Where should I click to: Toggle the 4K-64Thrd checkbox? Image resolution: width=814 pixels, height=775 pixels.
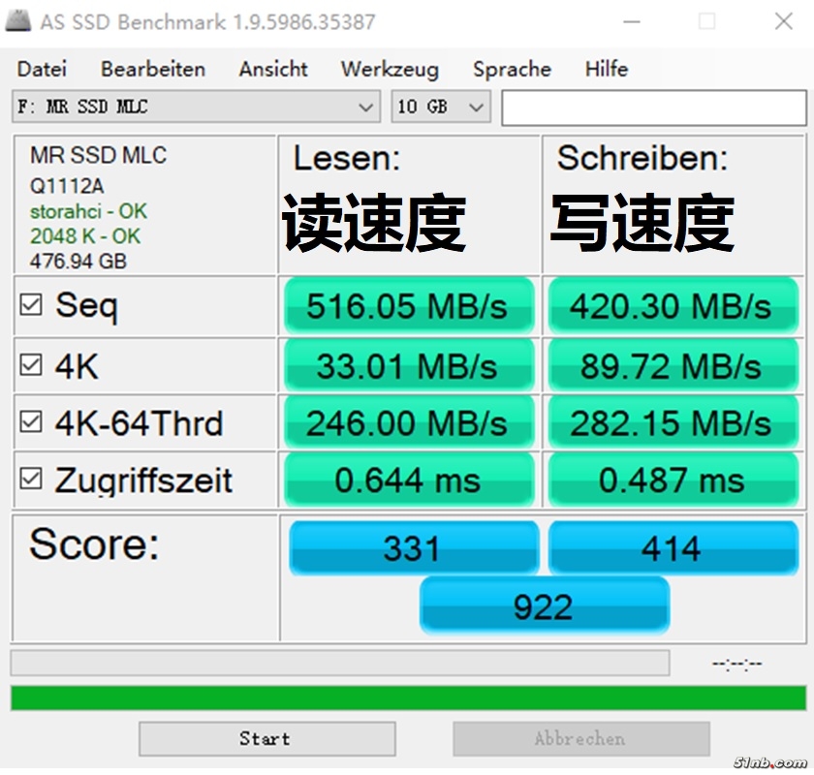pos(31,421)
